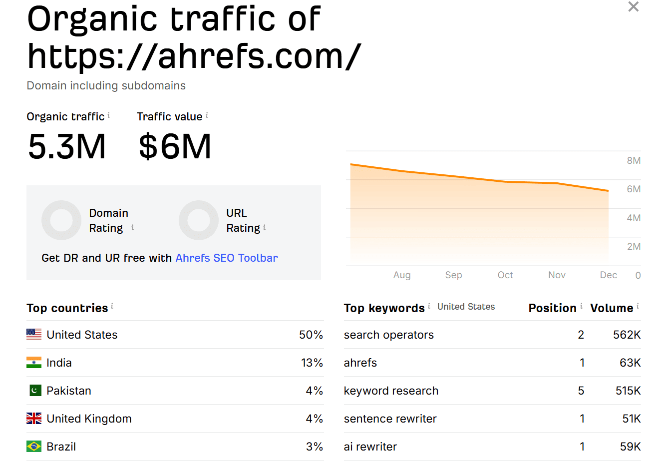Screen dimensions: 668x470
Task: Click the 51K volume value
Action: pos(632,419)
